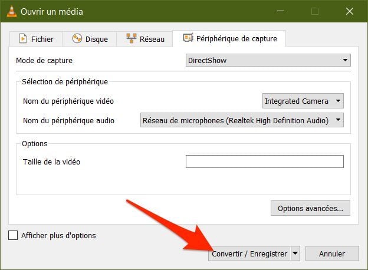Click the Sélection de périphérique group title

pos(65,82)
